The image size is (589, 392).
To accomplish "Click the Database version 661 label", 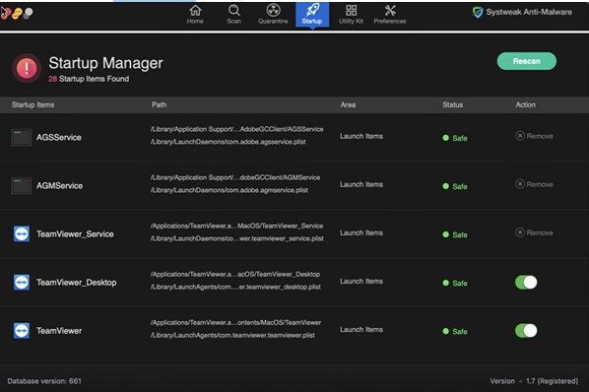I will click(44, 381).
